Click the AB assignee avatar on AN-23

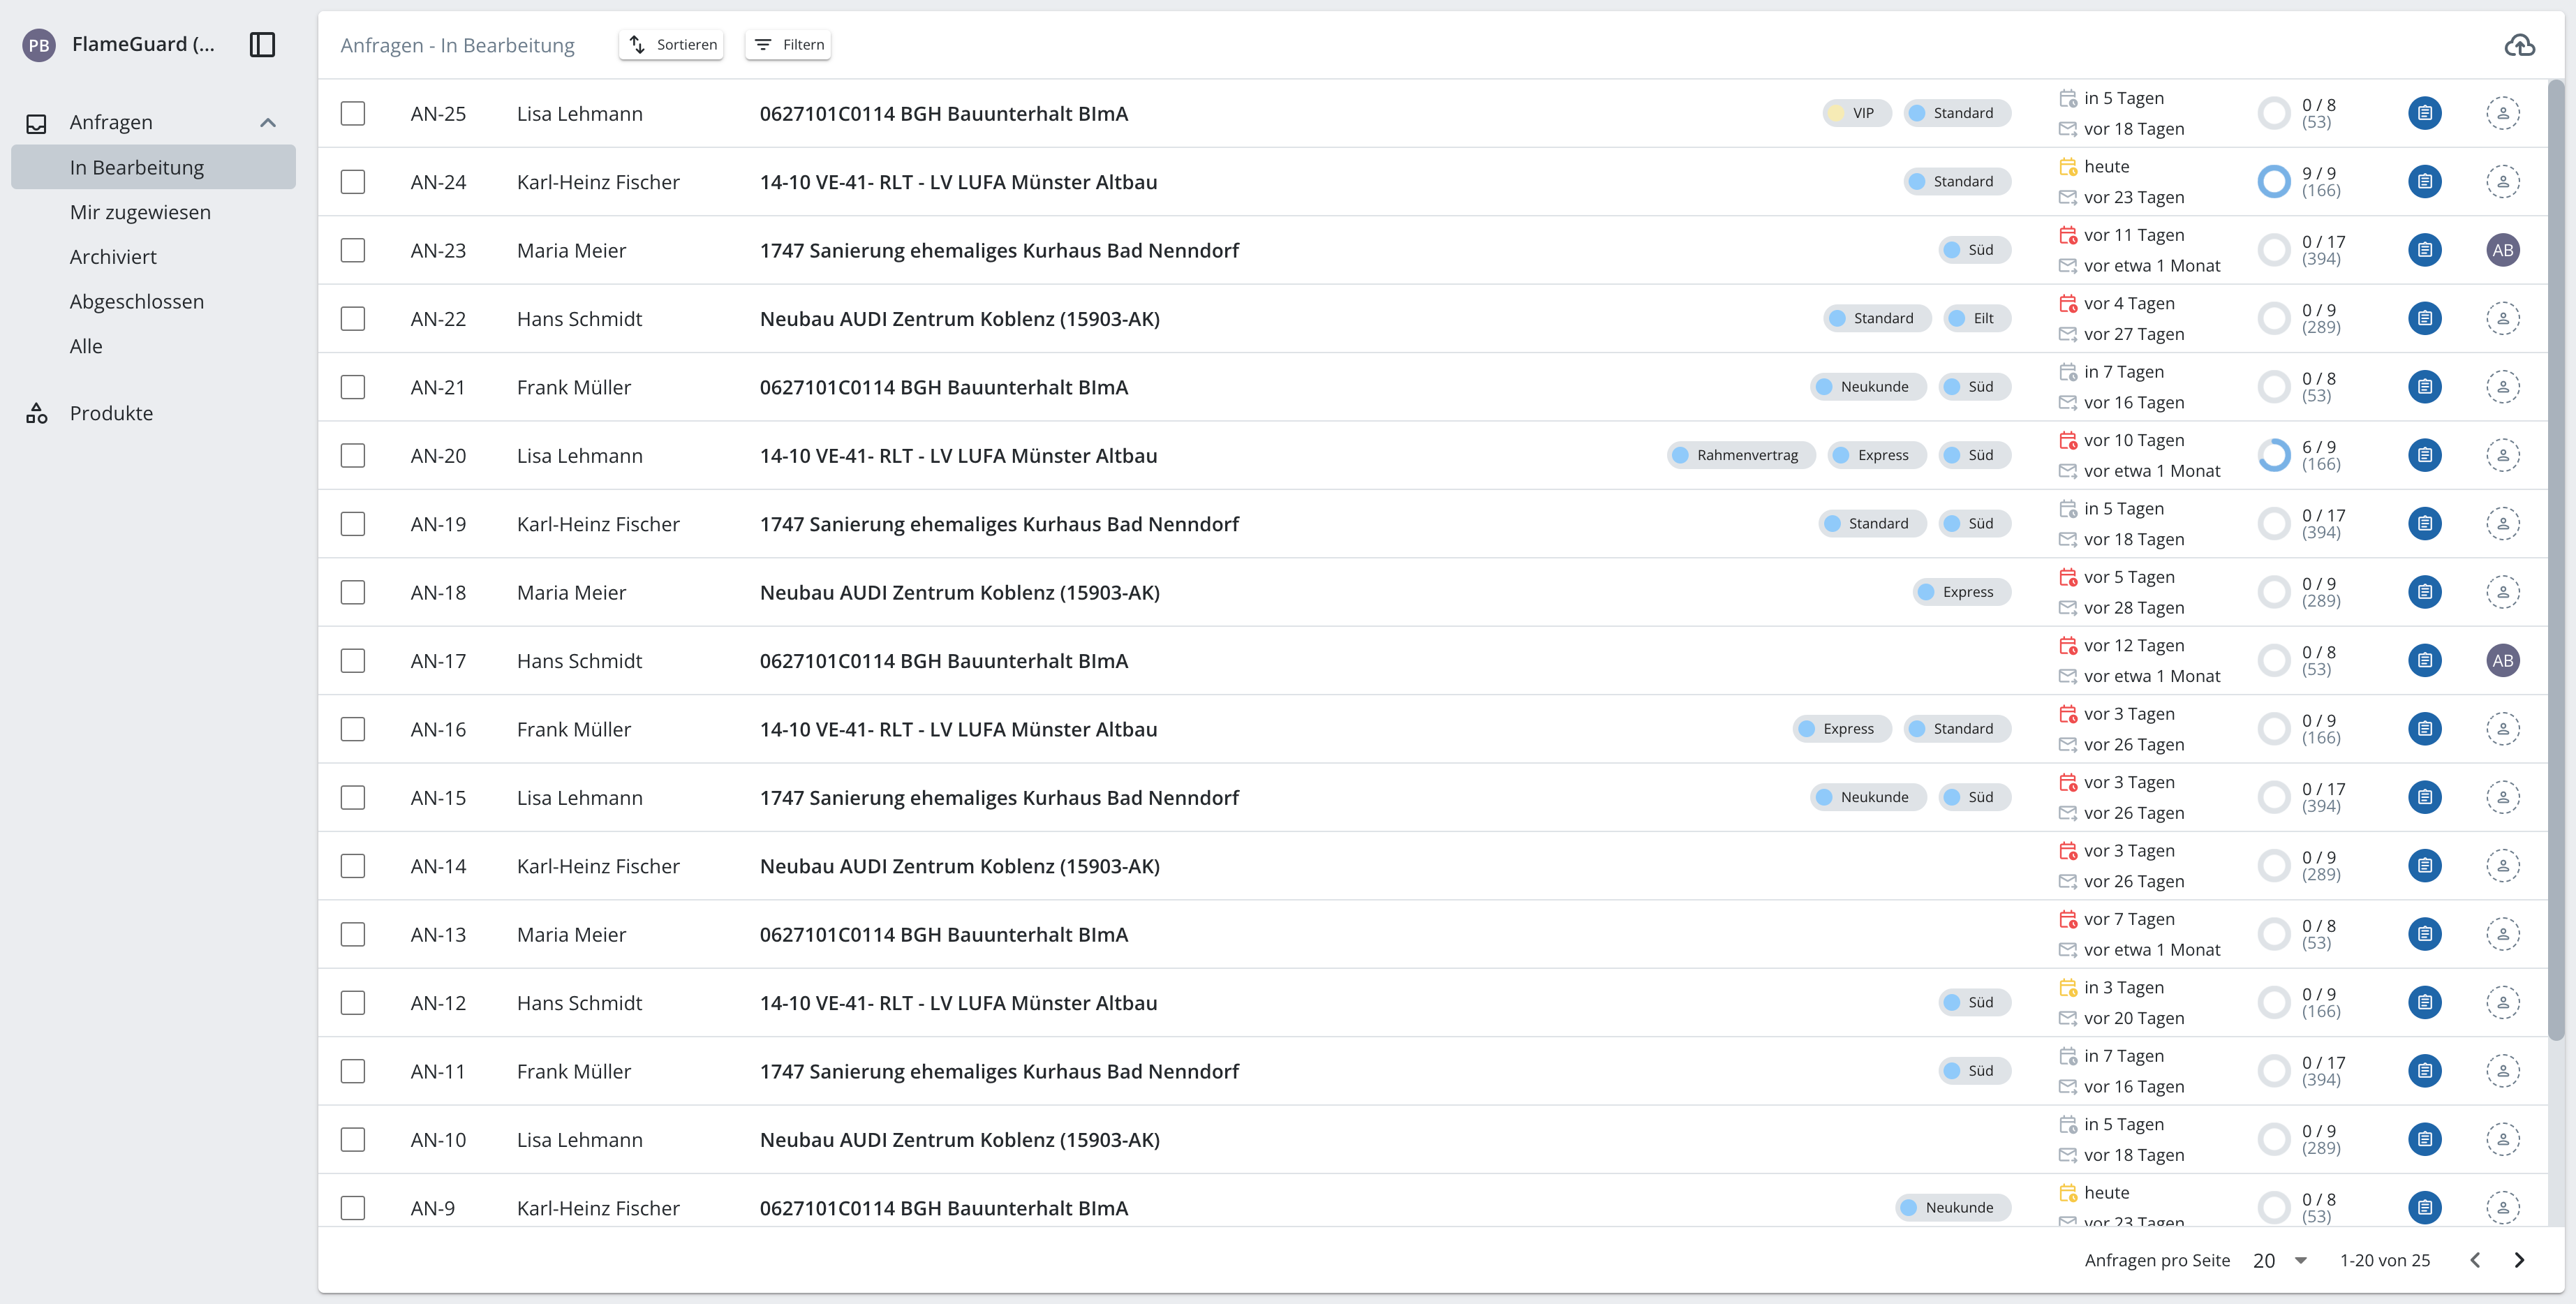pyautogui.click(x=2502, y=250)
